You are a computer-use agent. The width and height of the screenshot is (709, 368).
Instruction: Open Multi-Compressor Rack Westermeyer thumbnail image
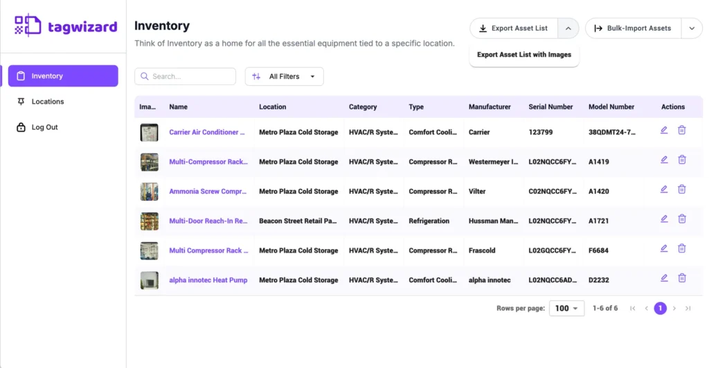tap(150, 162)
